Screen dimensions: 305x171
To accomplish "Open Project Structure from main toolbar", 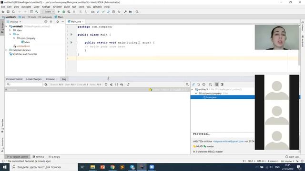I will (x=130, y=12).
